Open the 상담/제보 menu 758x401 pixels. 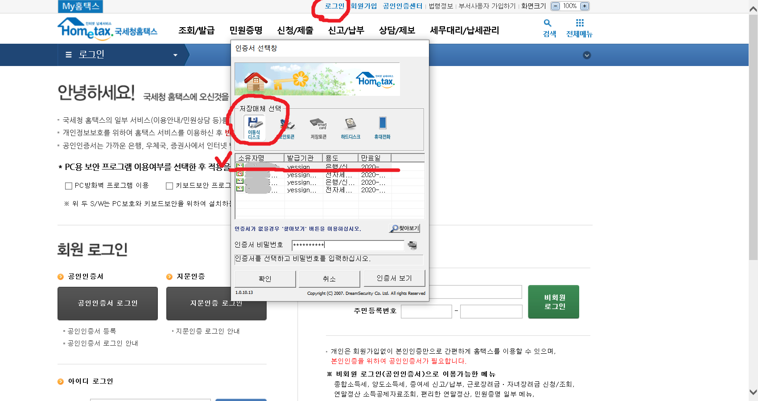click(x=397, y=30)
